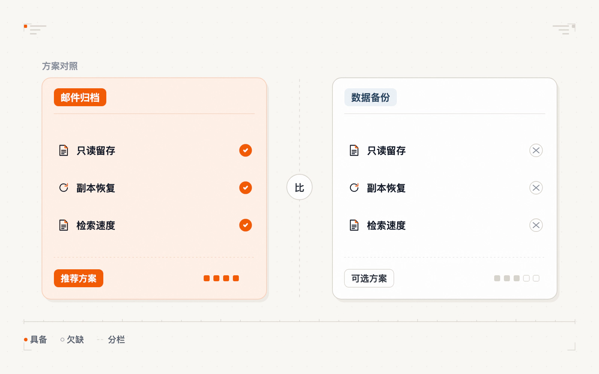Click the 副本恢复 label in 数据备份 card
Image resolution: width=599 pixels, height=374 pixels.
386,188
